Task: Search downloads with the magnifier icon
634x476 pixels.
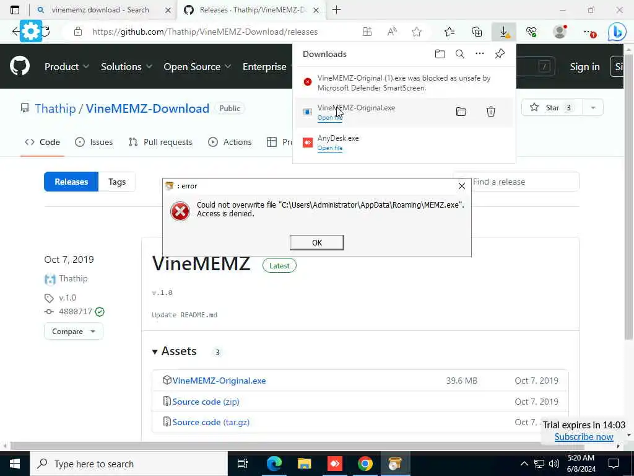Action: 460,54
